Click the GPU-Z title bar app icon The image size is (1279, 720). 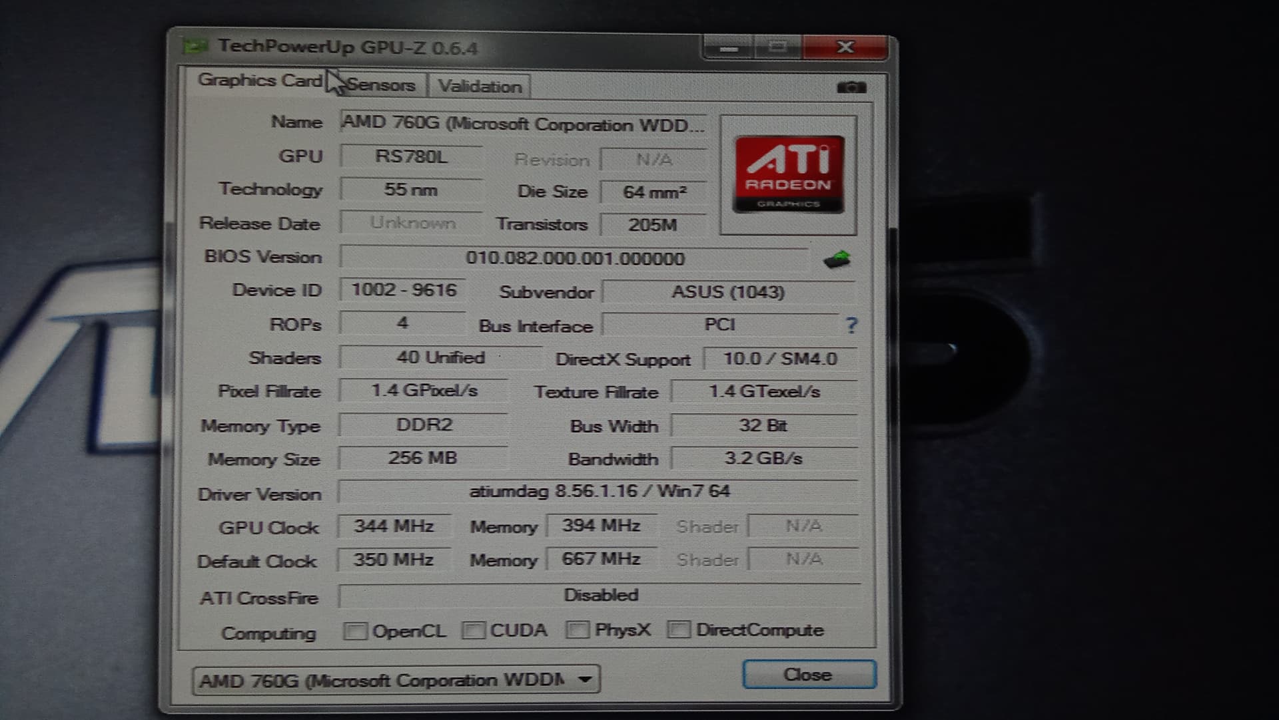(195, 46)
